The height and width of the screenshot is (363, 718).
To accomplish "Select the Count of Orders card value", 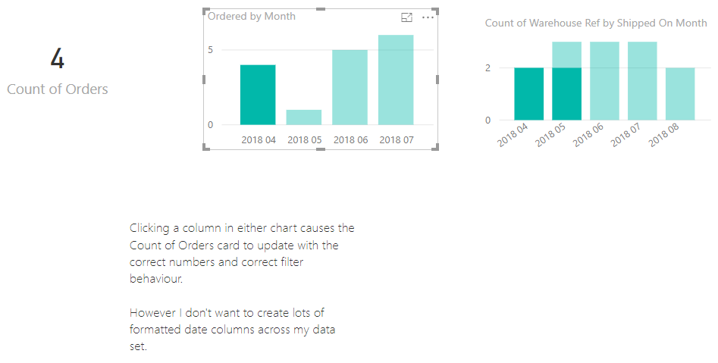I will pos(58,58).
